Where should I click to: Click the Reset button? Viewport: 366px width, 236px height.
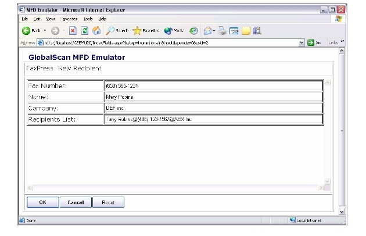[108, 202]
